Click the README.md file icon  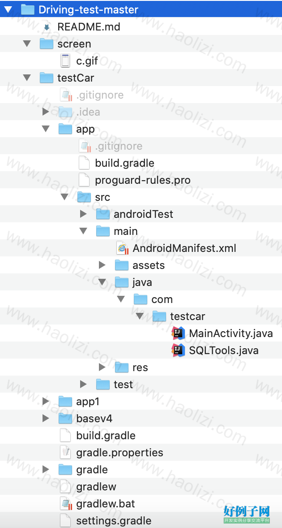coord(47,27)
